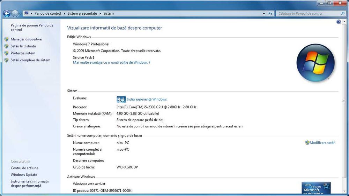Click the Windows 7 Professional edition text
349x196 pixels.
(x=91, y=44)
